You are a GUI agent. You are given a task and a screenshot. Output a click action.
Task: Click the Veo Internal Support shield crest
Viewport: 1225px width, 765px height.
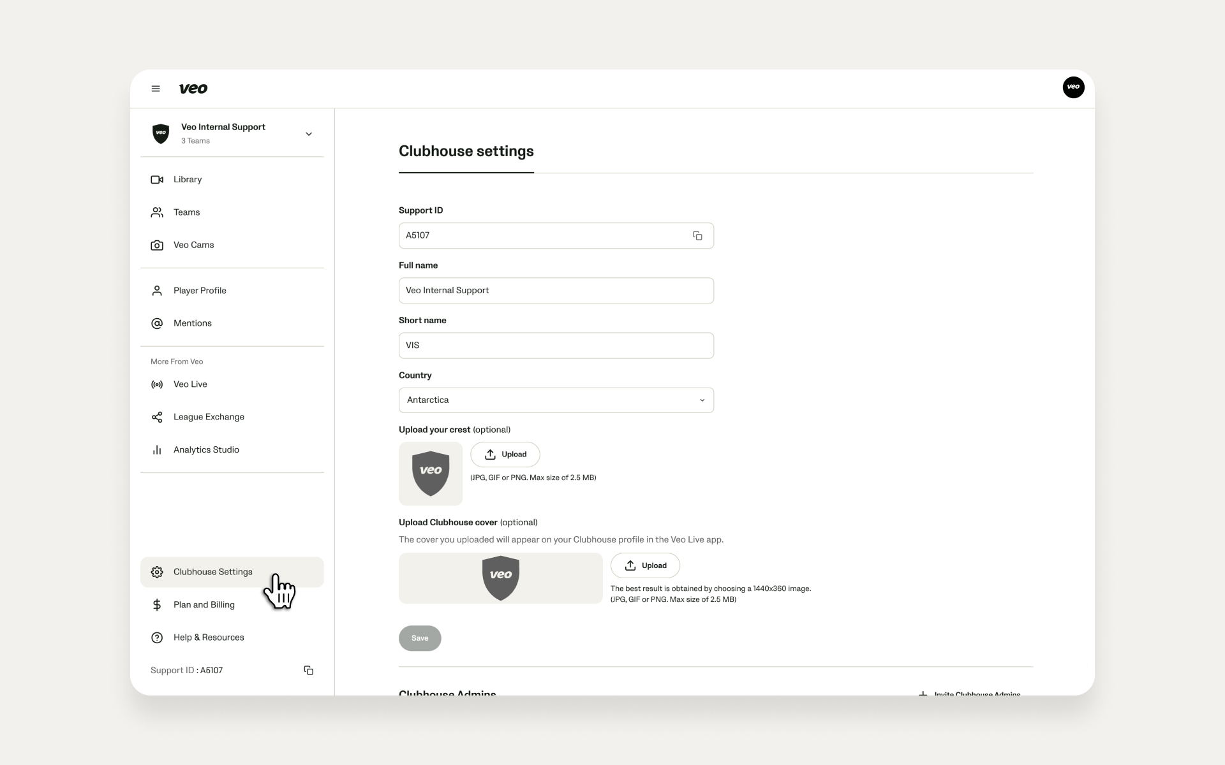(161, 133)
